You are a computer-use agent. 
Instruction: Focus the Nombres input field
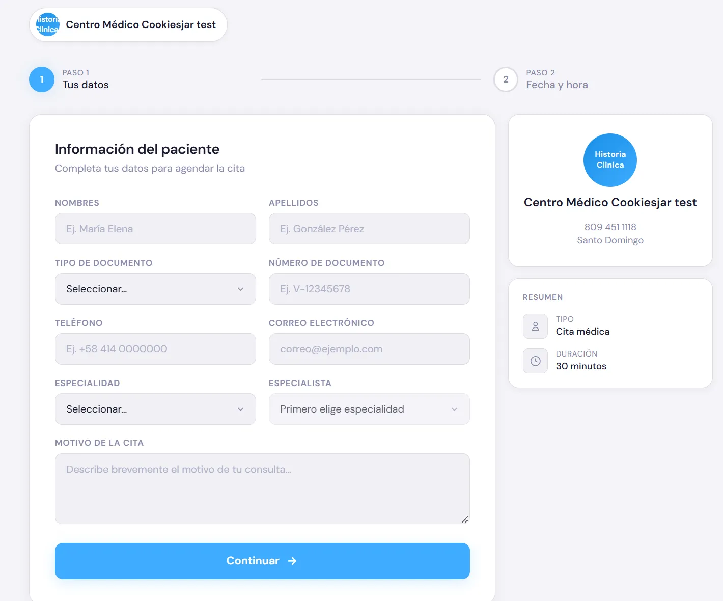[155, 229]
